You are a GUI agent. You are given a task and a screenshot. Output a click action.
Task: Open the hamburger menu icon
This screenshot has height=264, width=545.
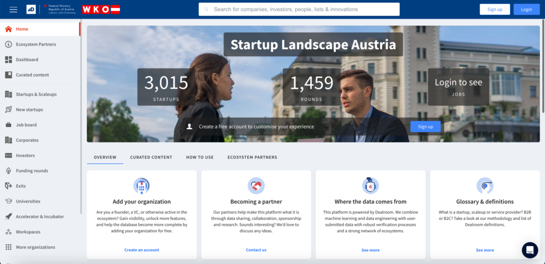(x=13, y=10)
